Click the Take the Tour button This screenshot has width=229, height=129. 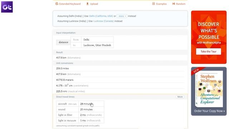(x=208, y=52)
